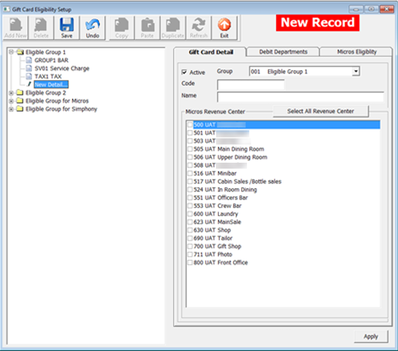This screenshot has width=398, height=351.
Task: Click the Apply button
Action: 371,337
